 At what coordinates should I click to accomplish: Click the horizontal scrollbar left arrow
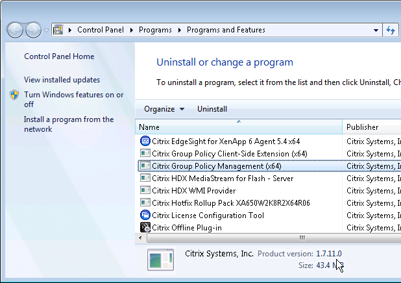(x=140, y=238)
